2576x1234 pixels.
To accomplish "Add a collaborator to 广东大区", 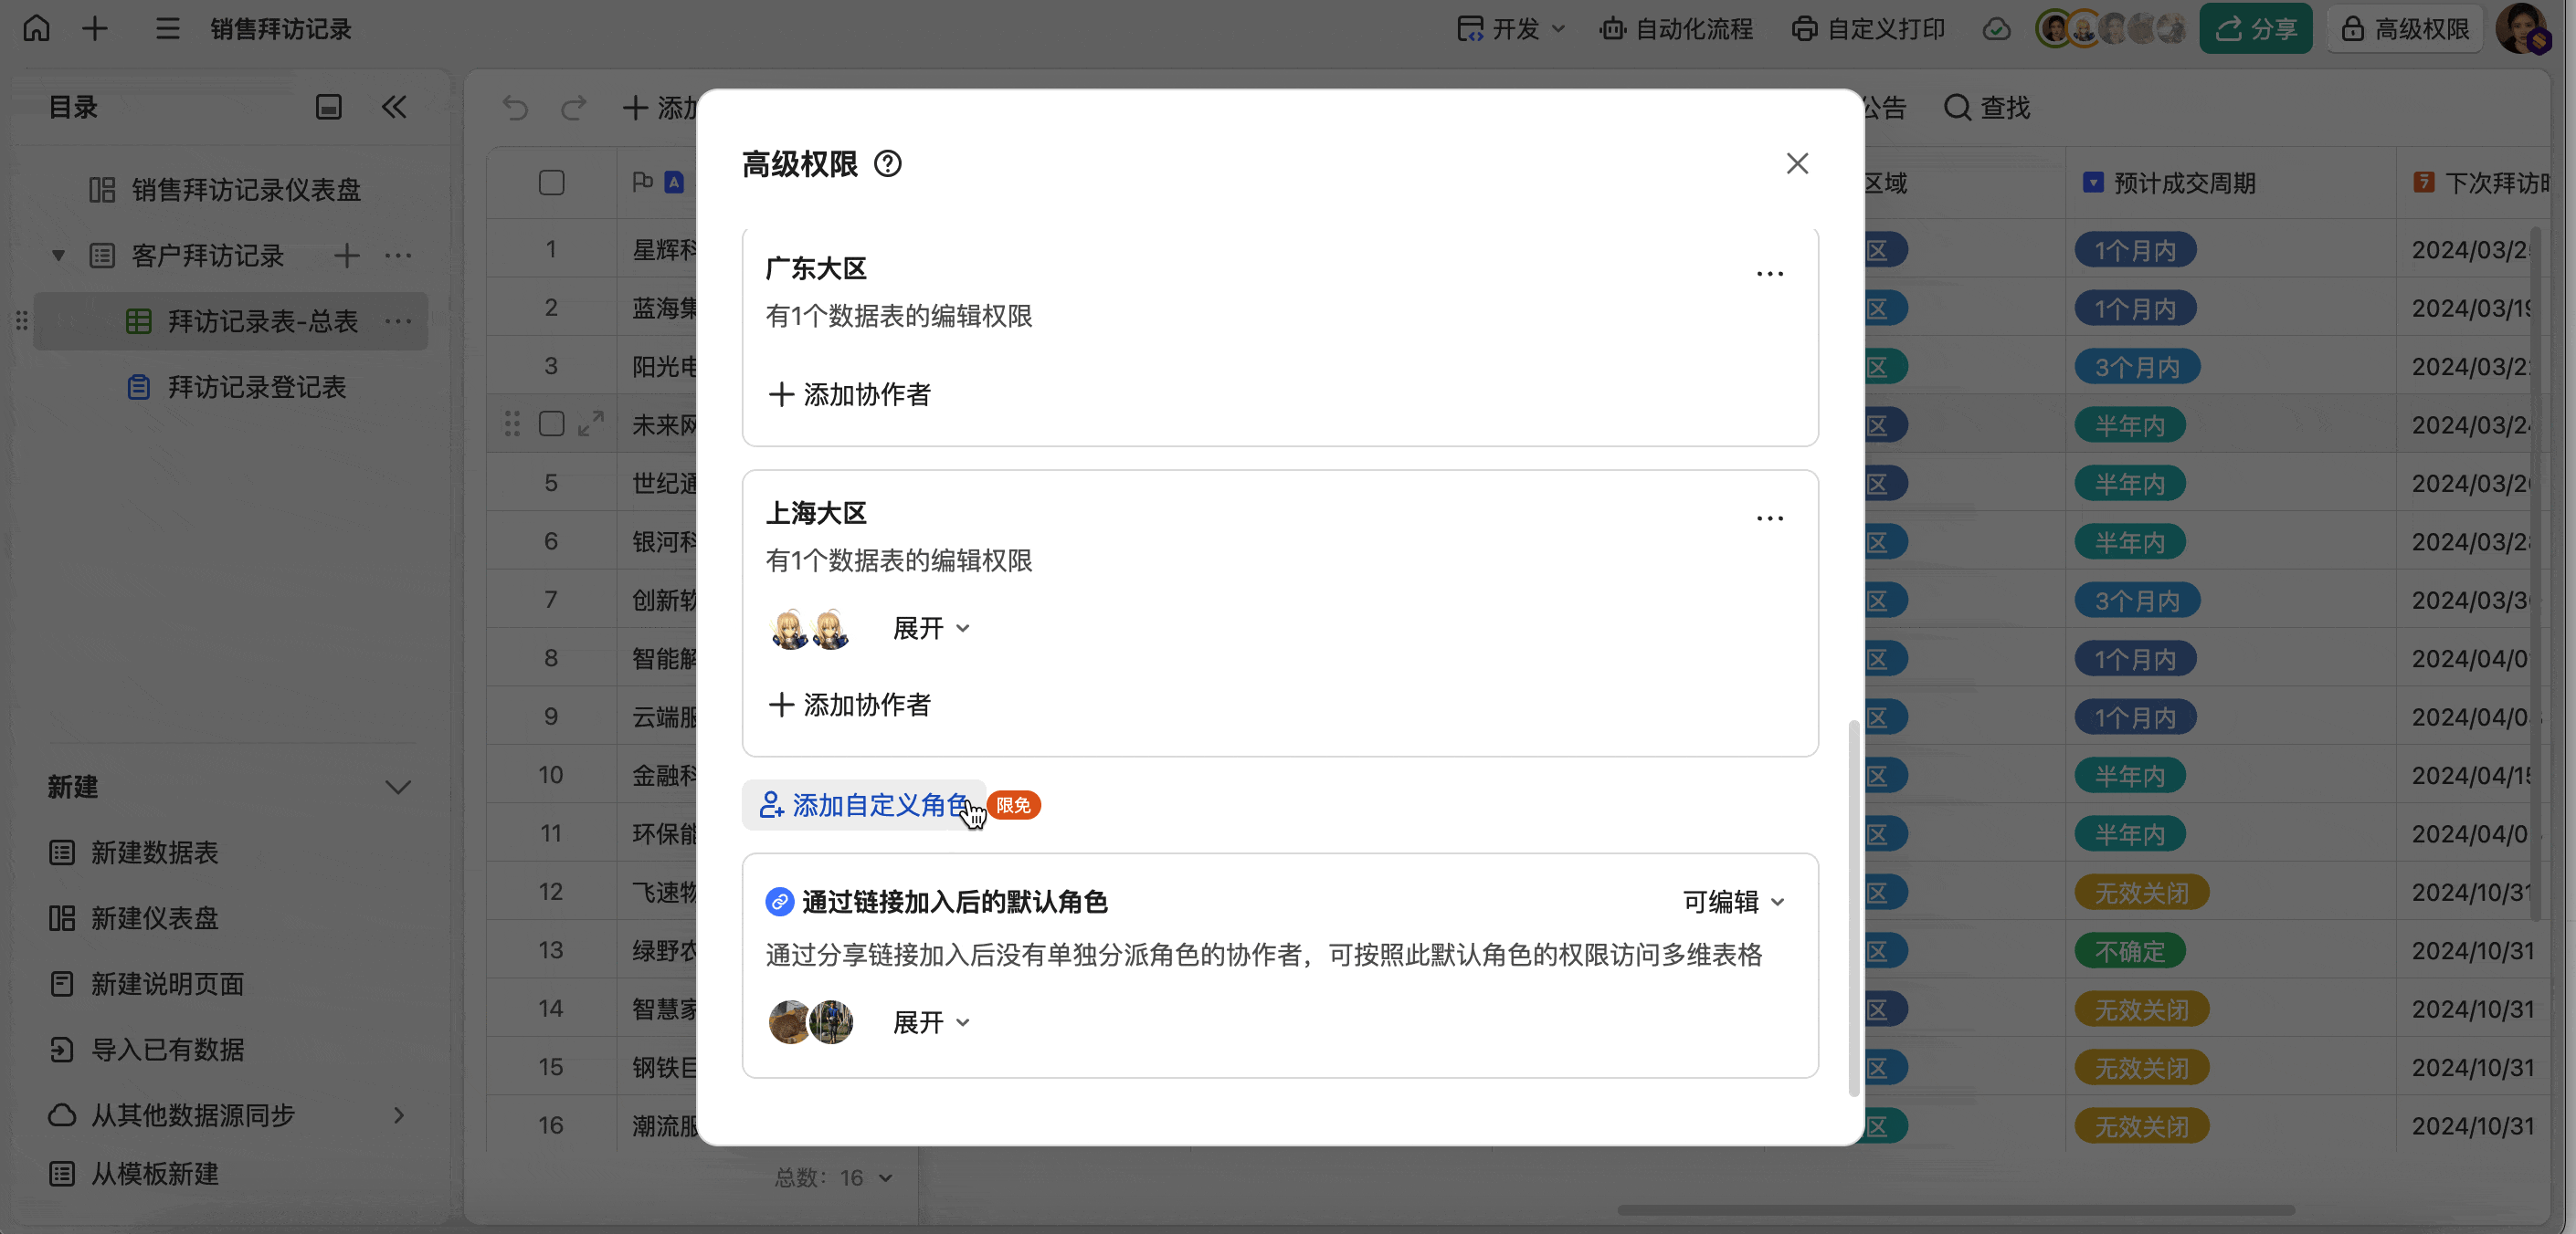I will 849,394.
